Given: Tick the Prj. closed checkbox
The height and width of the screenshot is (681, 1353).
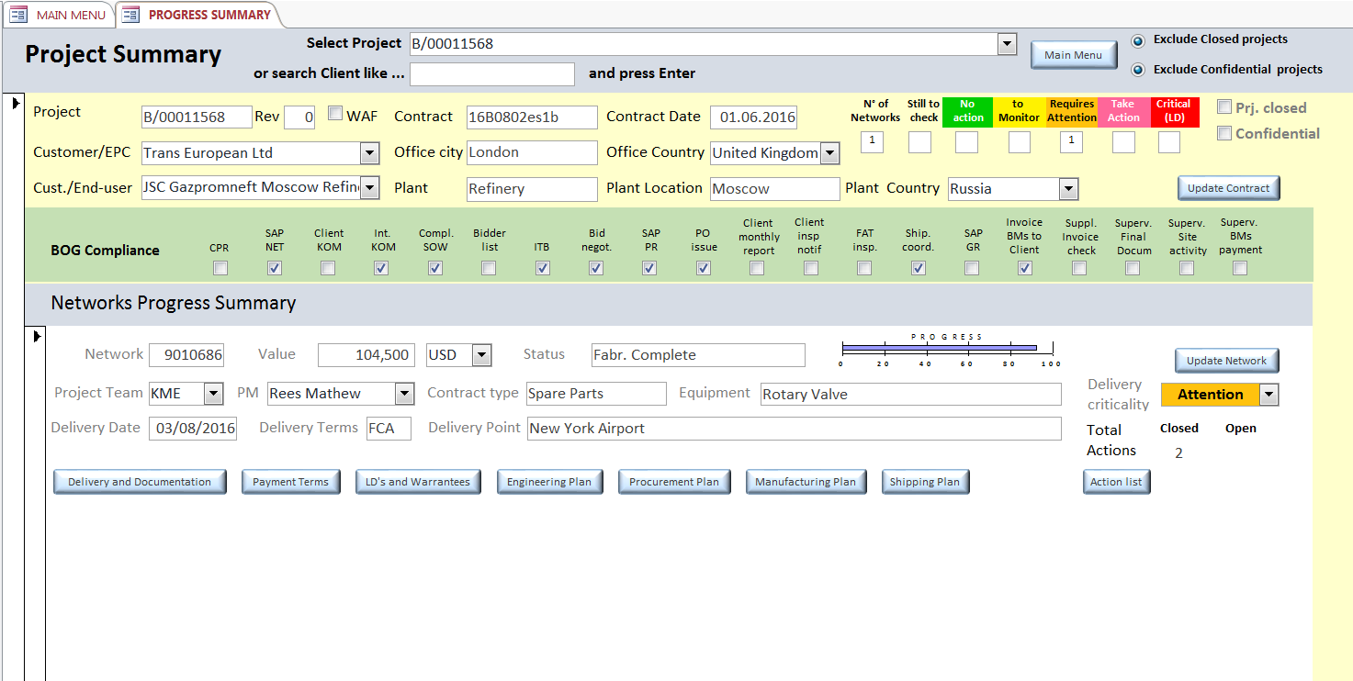Looking at the screenshot, I should [x=1224, y=107].
